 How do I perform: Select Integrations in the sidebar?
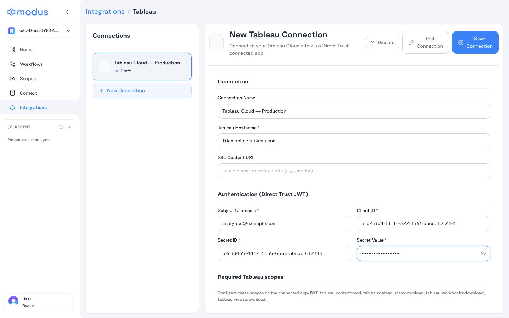(40, 107)
